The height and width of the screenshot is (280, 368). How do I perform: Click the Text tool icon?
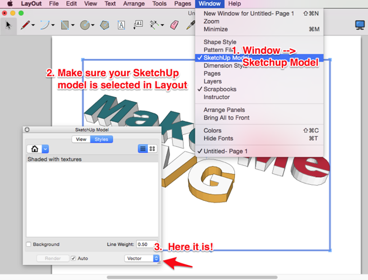point(121,25)
